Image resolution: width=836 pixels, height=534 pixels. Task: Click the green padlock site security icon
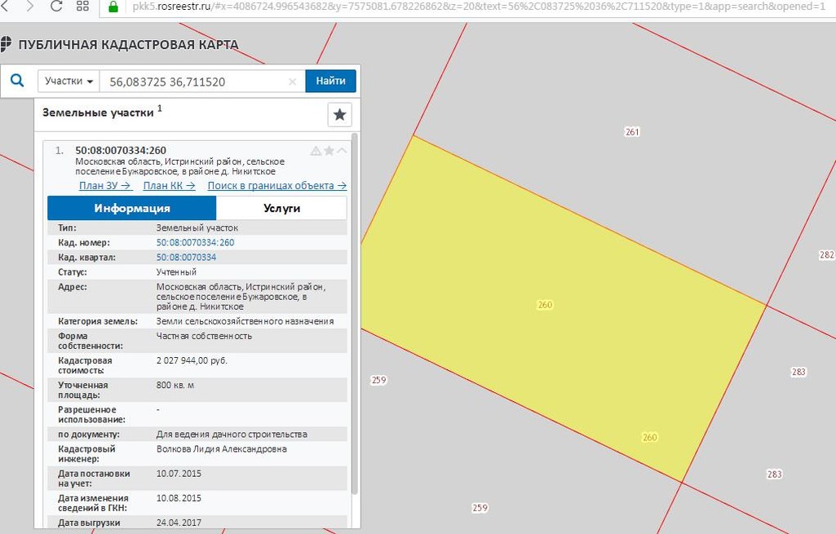113,7
